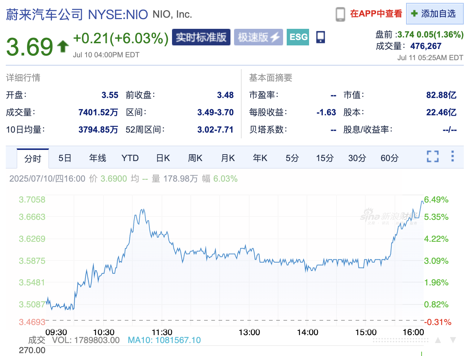Click the 10日均量 value 3794.85万
471x356 pixels.
[x=98, y=130]
